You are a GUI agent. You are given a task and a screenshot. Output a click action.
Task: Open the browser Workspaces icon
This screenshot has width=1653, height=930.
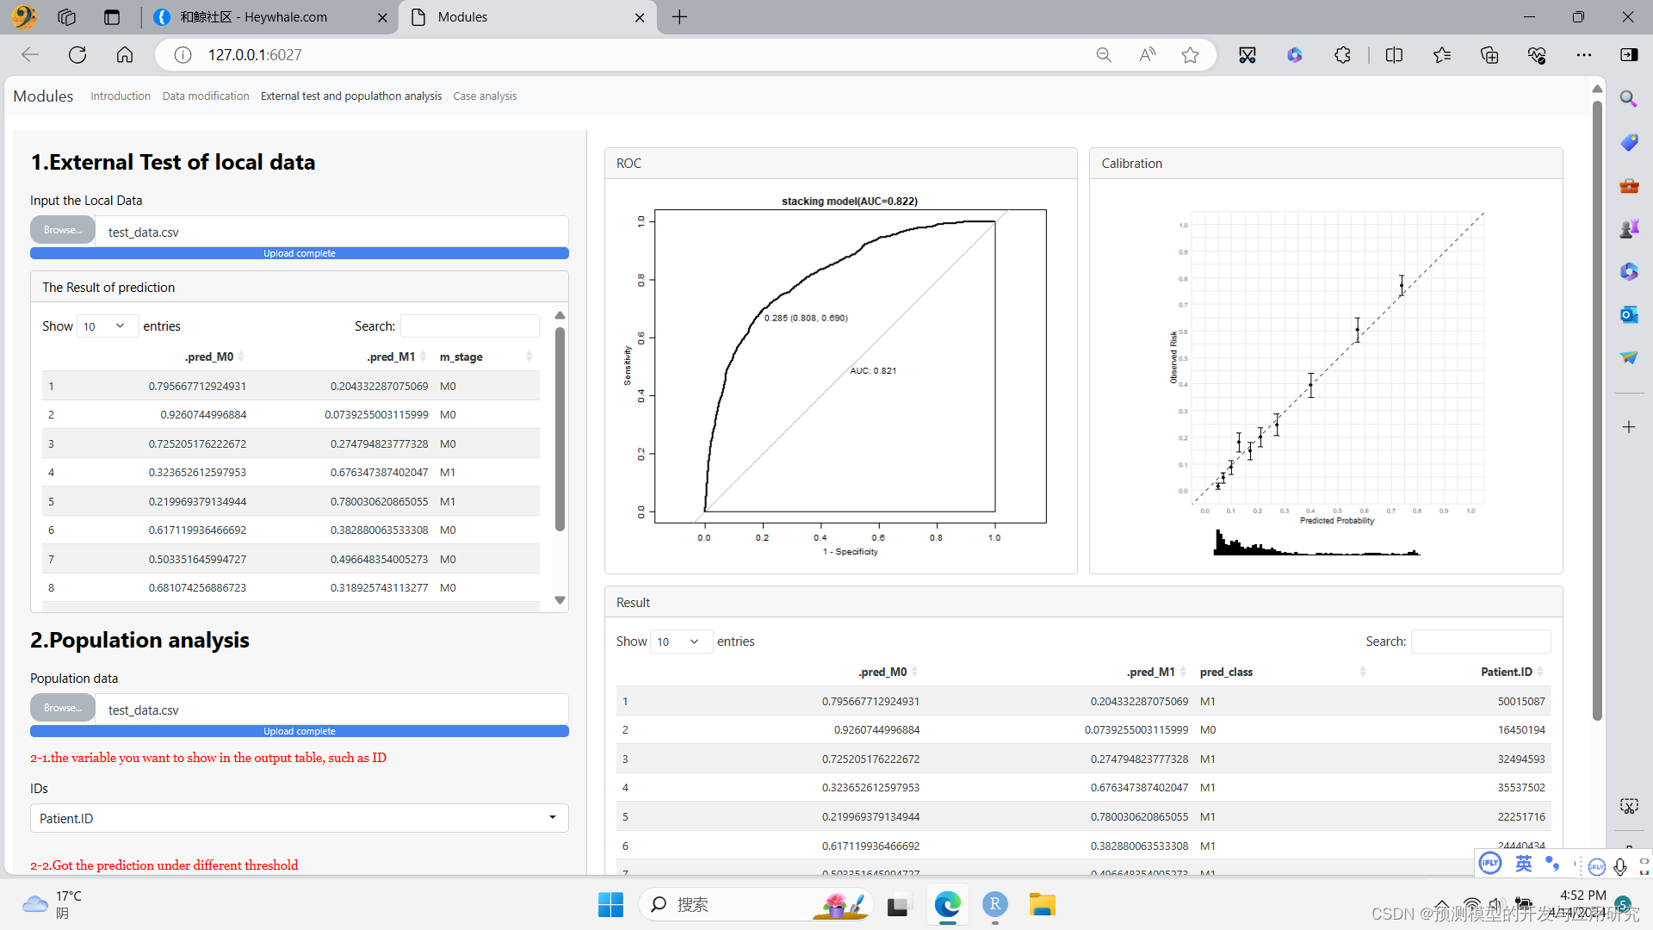pyautogui.click(x=67, y=17)
